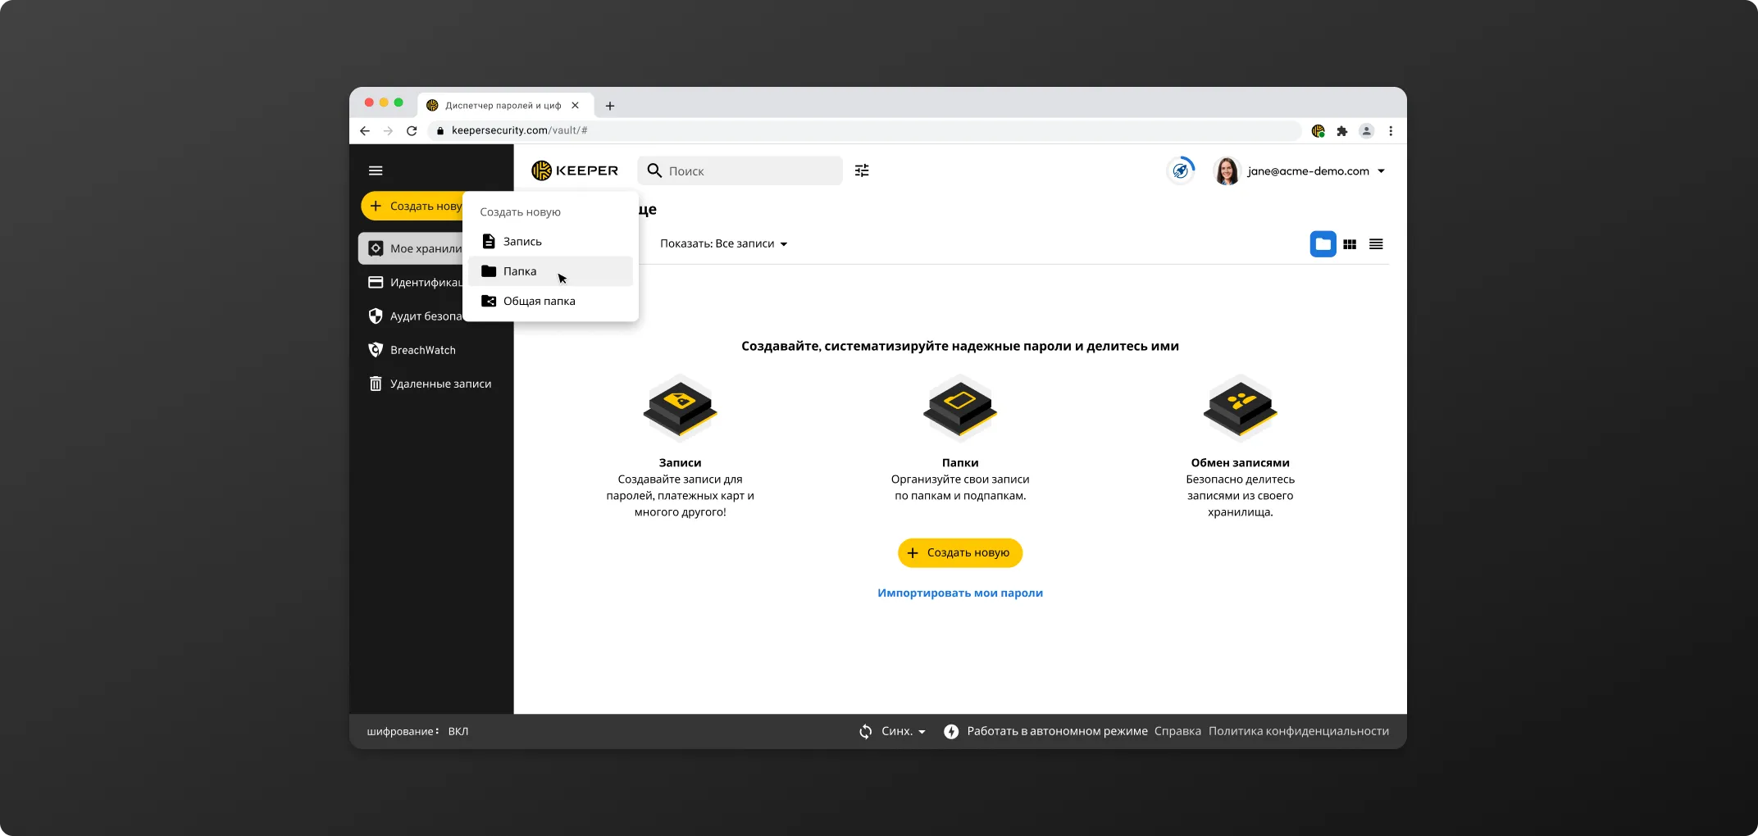
Task: Click the center Создать новую button
Action: pos(960,552)
